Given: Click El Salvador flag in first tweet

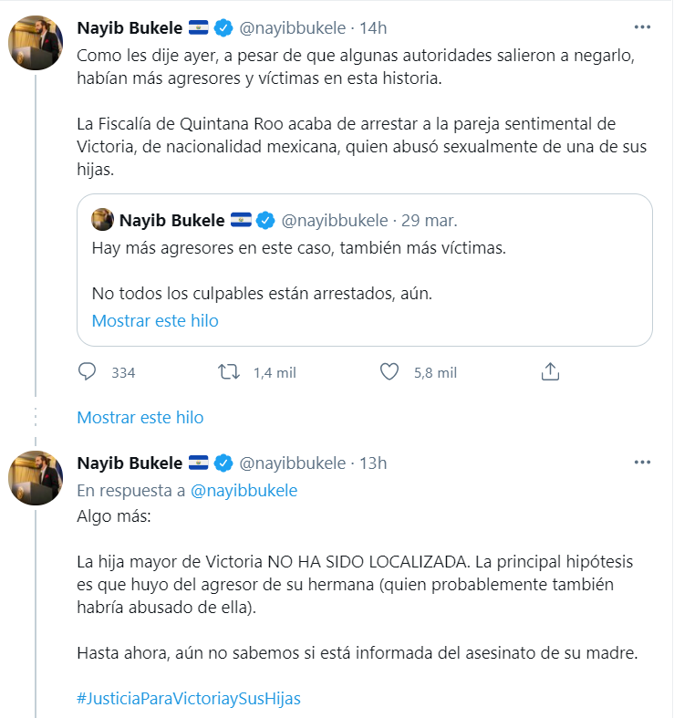Looking at the screenshot, I should [199, 27].
